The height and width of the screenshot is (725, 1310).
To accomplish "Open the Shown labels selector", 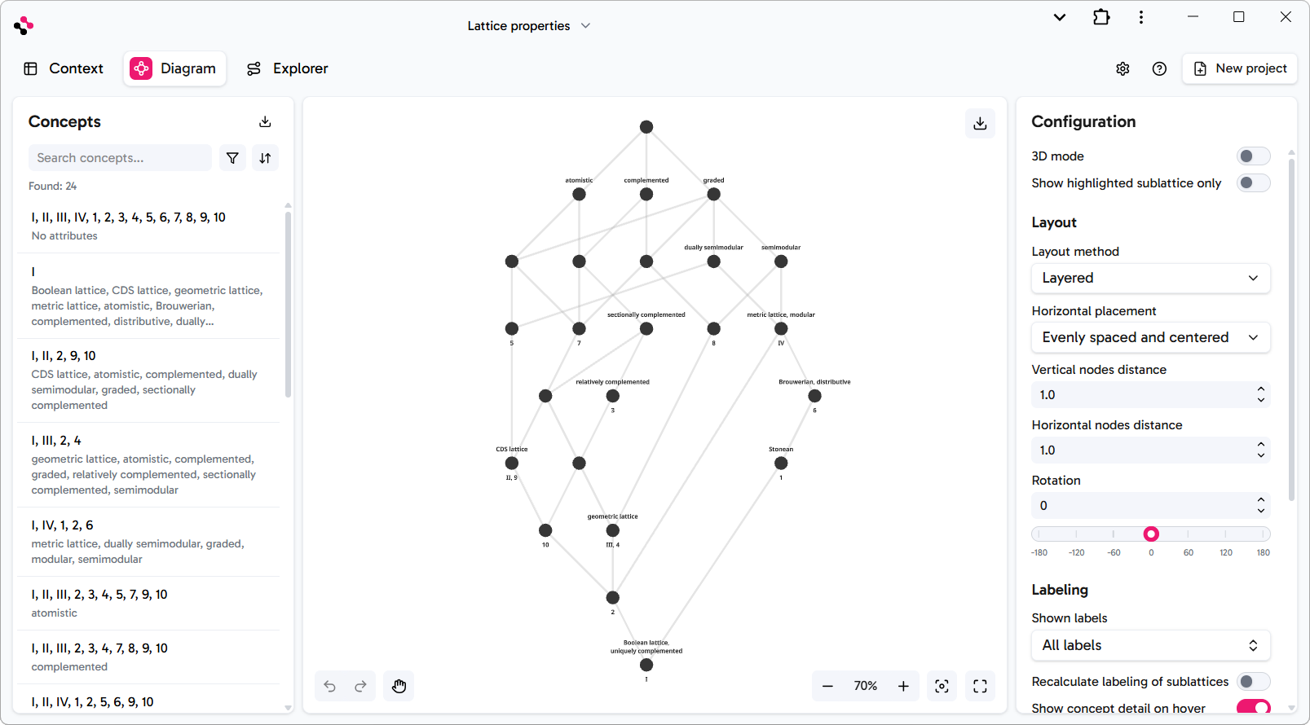I will pyautogui.click(x=1150, y=645).
